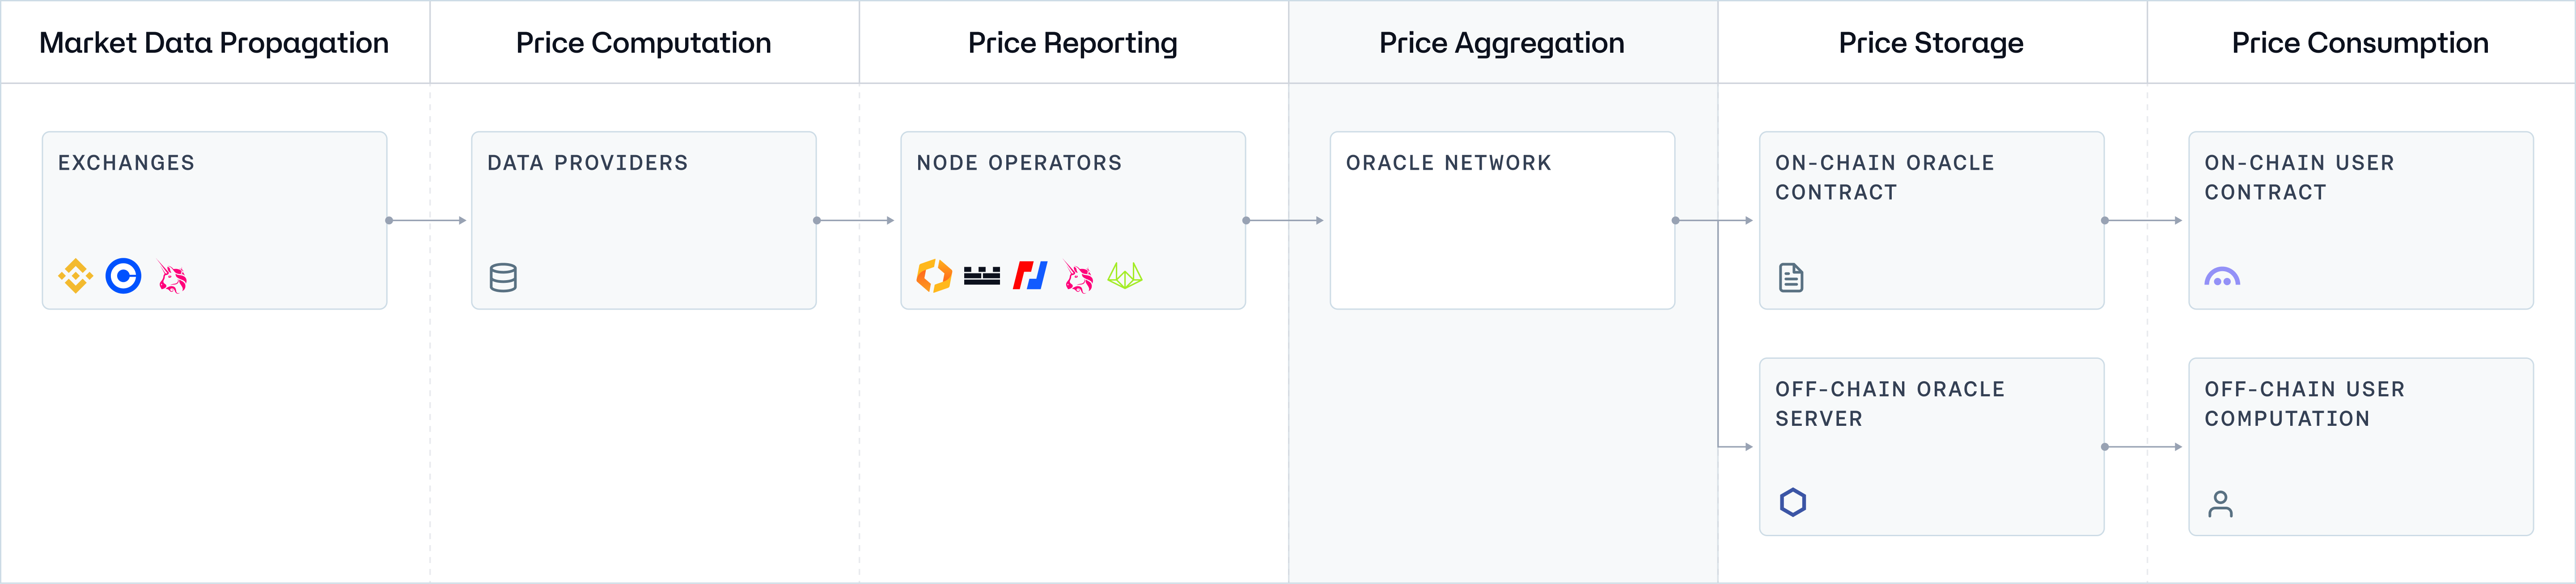
Task: Click the arrow between Exchanges and Data Providers
Action: 428,221
